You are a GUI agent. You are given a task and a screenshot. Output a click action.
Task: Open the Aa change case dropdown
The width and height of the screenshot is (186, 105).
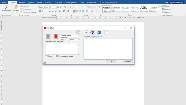pyautogui.click(x=65, y=7)
